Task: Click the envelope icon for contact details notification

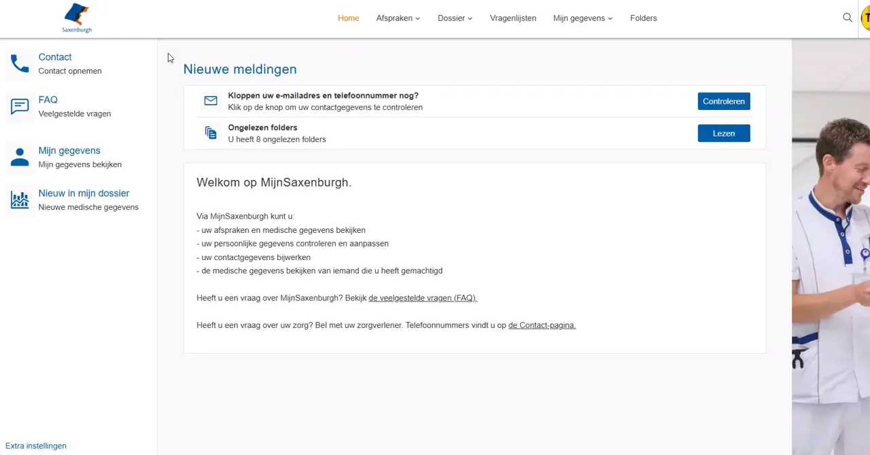Action: 211,101
